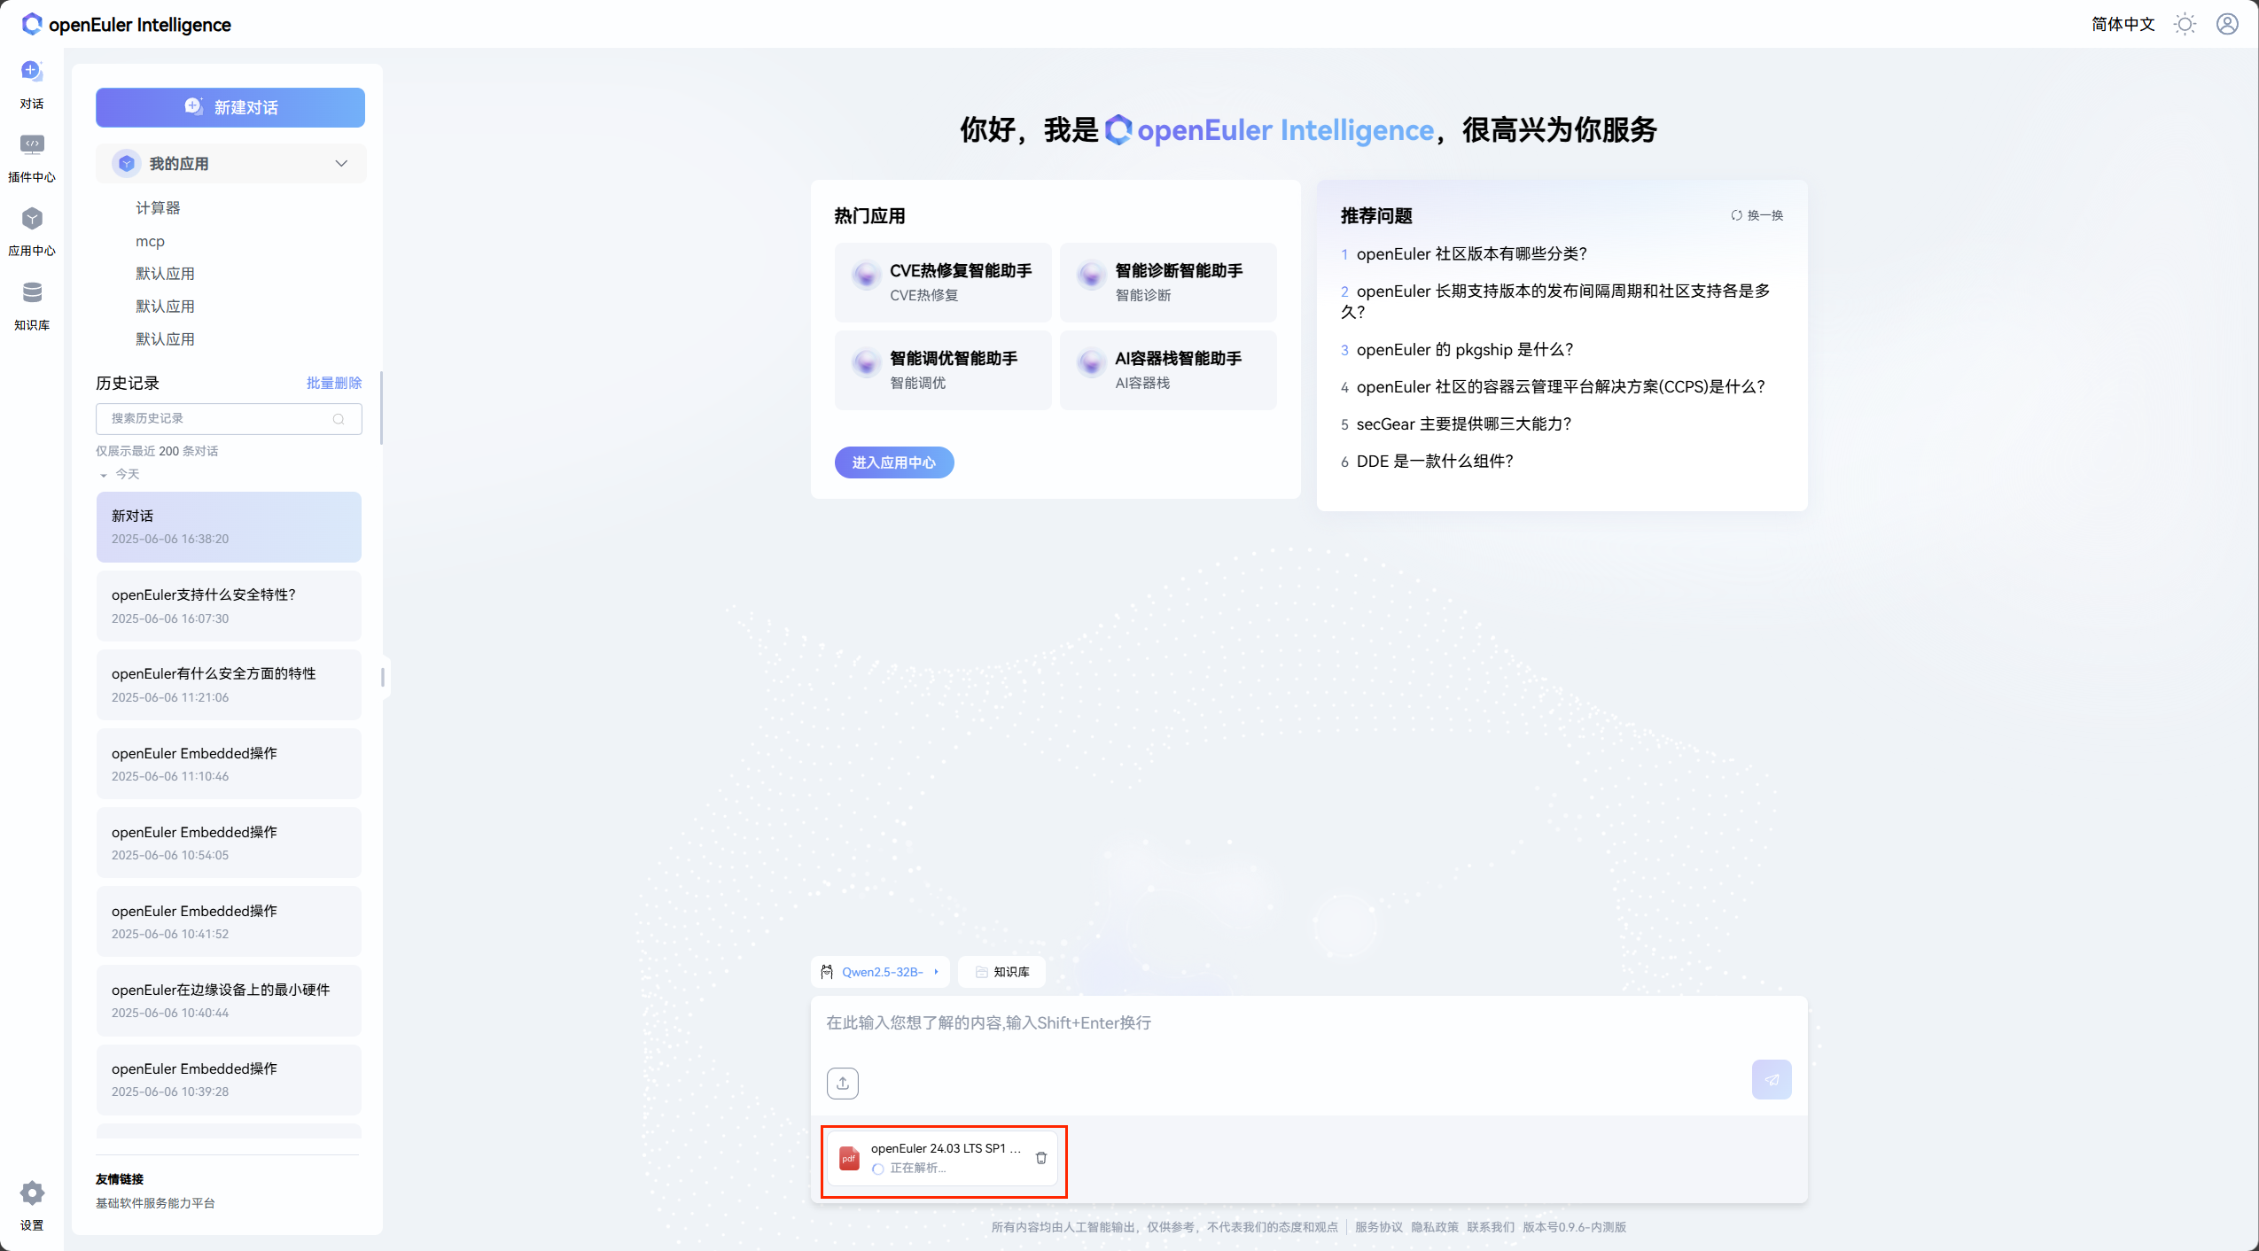The image size is (2259, 1251).
Task: Open the Qwen2.5-32B model selector dropdown
Action: [880, 972]
